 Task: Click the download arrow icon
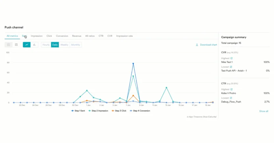click(197, 45)
